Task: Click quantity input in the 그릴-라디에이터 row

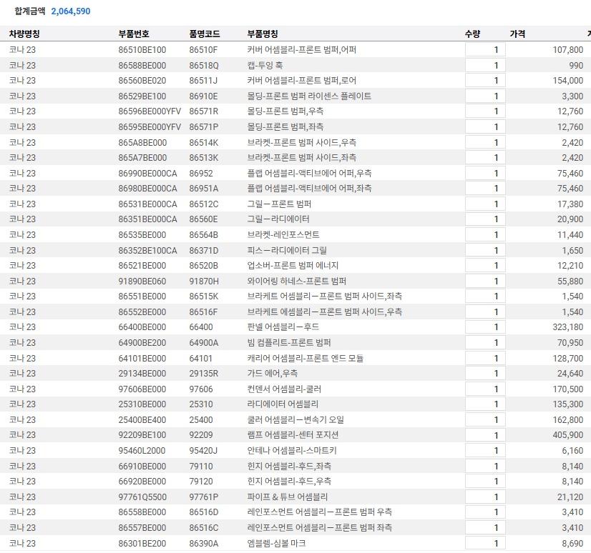Action: coord(485,219)
